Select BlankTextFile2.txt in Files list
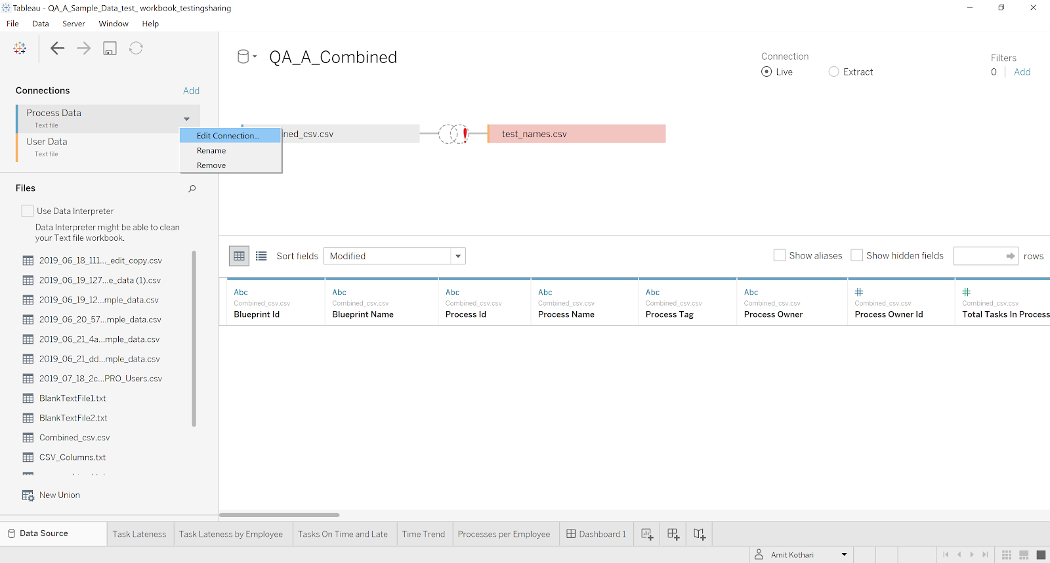The height and width of the screenshot is (563, 1050). tap(73, 418)
